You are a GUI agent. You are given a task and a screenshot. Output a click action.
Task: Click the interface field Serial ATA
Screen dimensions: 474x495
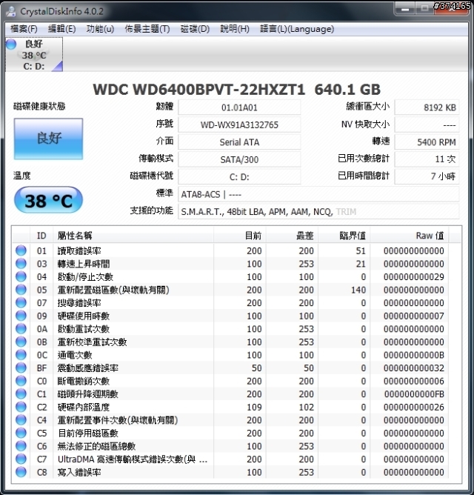click(239, 142)
